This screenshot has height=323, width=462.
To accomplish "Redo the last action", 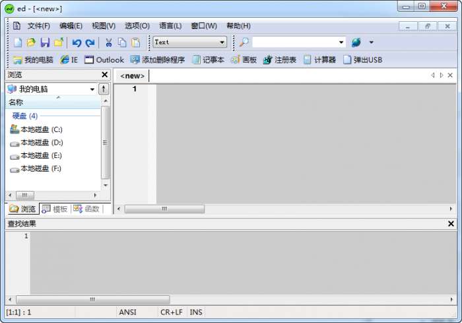I will click(90, 43).
